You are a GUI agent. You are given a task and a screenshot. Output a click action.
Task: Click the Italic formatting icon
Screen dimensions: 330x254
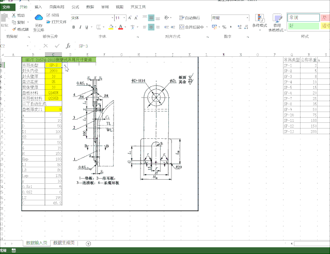pyautogui.click(x=80, y=27)
